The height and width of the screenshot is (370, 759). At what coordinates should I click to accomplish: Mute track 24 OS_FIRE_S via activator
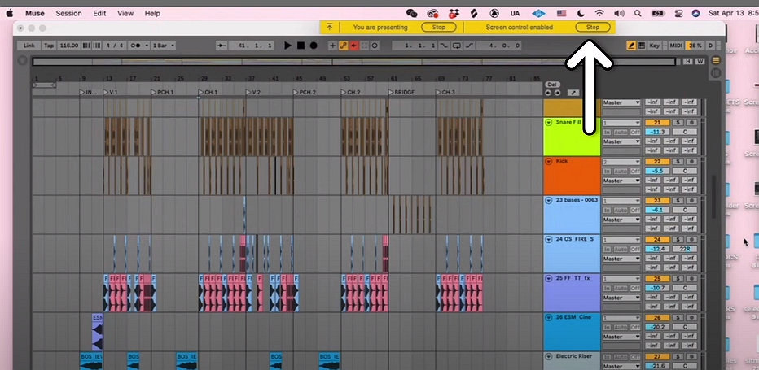click(x=657, y=240)
